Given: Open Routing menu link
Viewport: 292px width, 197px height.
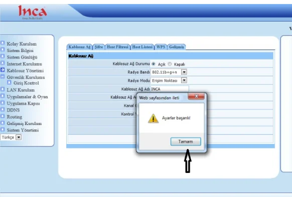Looking at the screenshot, I should pos(15,117).
